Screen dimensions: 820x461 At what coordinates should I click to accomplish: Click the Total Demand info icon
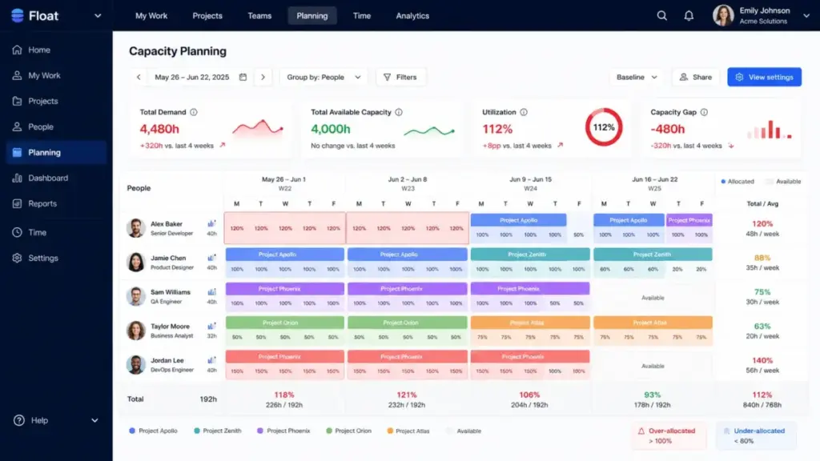click(194, 112)
